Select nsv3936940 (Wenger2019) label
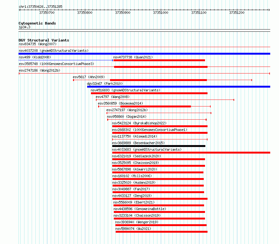 [137, 222]
